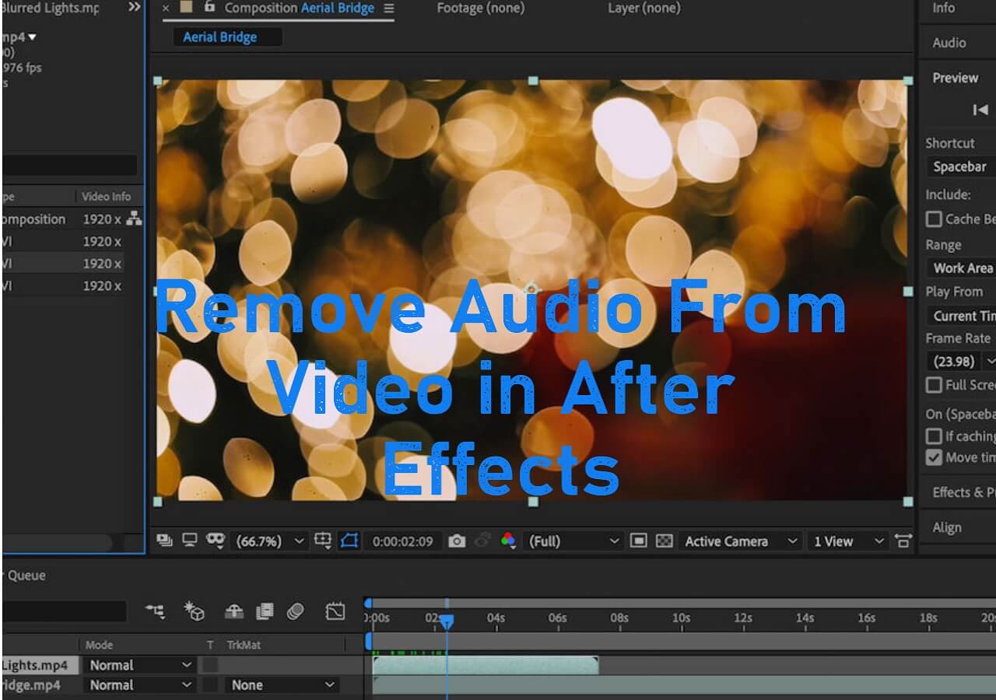Click the Draft 3D icon
Image resolution: width=996 pixels, height=700 pixels.
click(194, 612)
